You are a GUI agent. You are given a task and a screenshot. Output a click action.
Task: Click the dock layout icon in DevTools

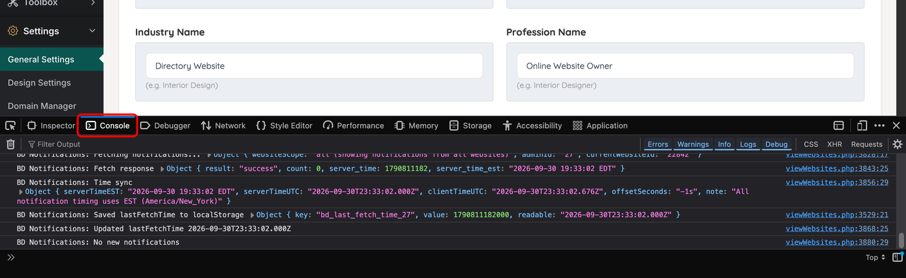(839, 125)
